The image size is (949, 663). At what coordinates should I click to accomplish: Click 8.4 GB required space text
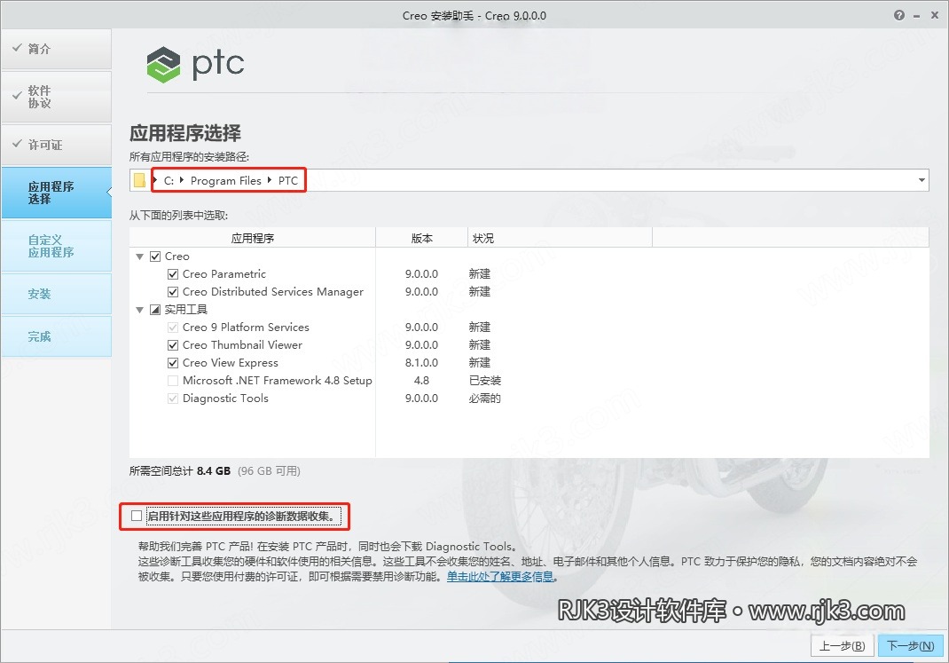point(214,471)
